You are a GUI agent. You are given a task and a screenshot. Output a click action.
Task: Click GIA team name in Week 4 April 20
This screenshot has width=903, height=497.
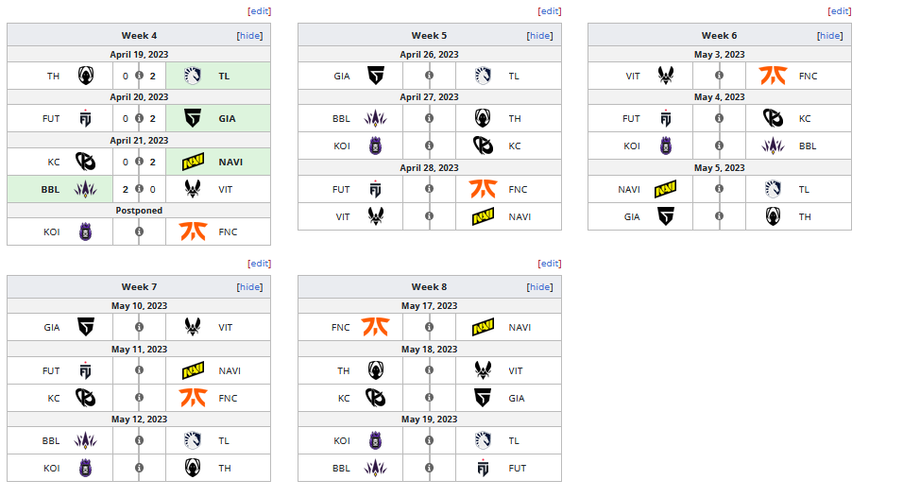coord(226,118)
